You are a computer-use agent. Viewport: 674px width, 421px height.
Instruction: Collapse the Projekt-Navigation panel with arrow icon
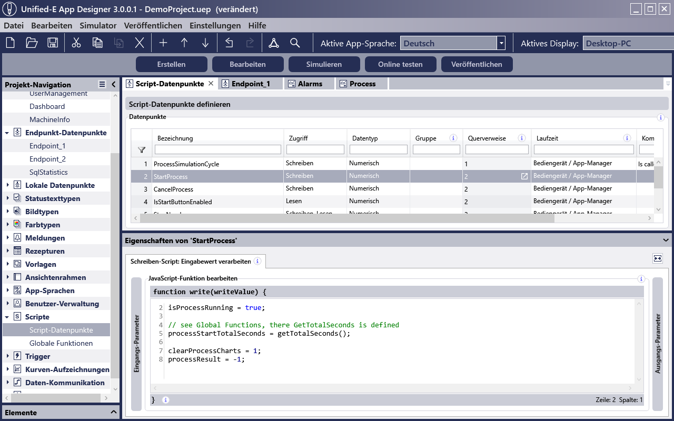[113, 84]
